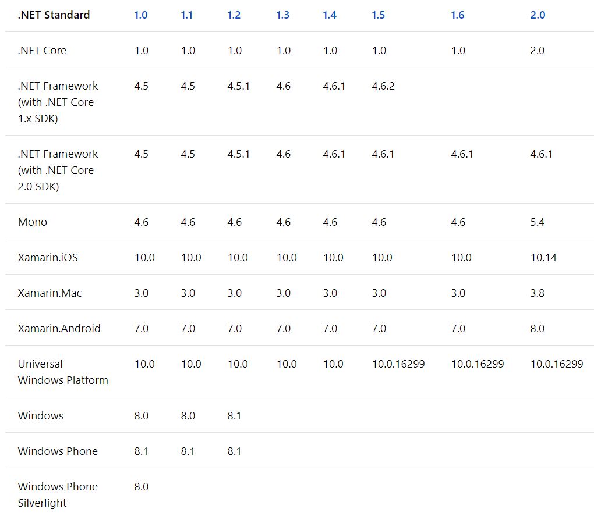This screenshot has width=594, height=516.
Task: Click the Xamarin.iOS 10.14 cell
Action: tap(543, 257)
